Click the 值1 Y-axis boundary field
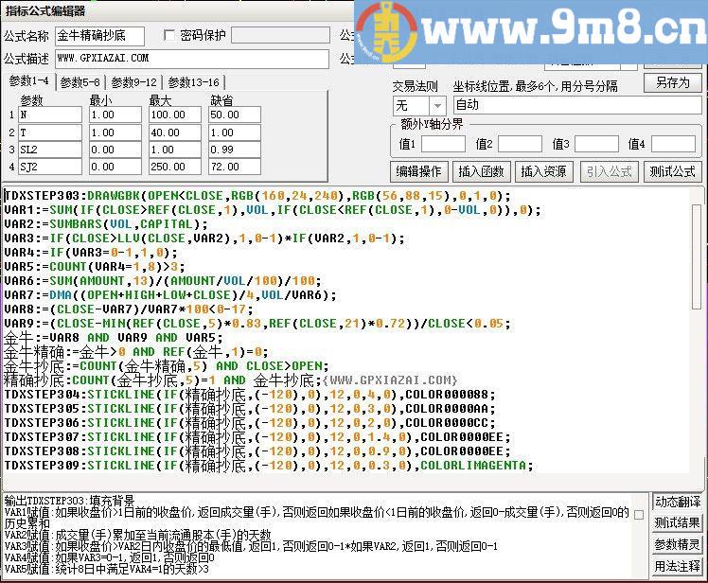Image resolution: width=708 pixels, height=583 pixels. point(442,144)
